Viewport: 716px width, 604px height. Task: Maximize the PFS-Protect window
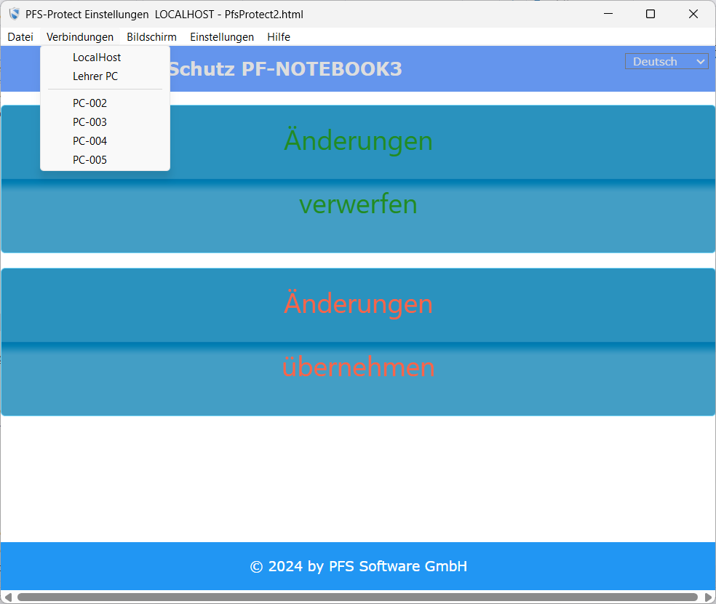click(651, 14)
